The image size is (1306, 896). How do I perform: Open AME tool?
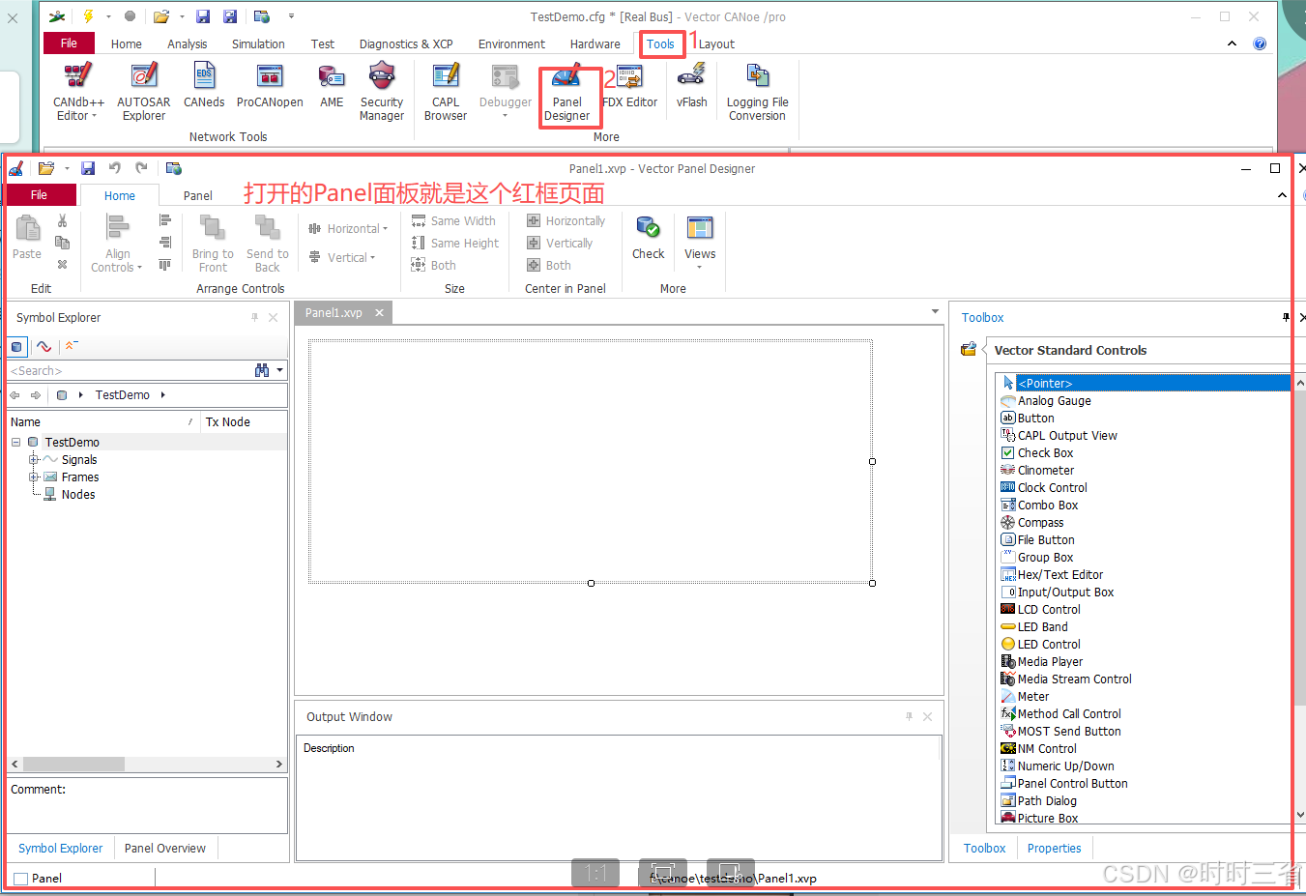332,85
